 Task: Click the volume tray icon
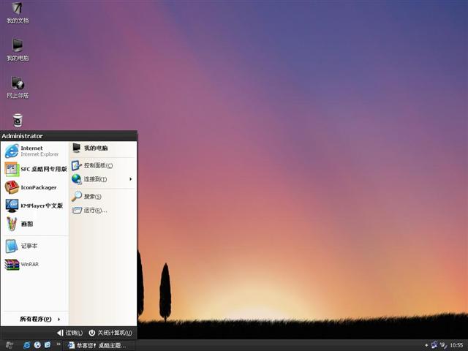point(444,345)
